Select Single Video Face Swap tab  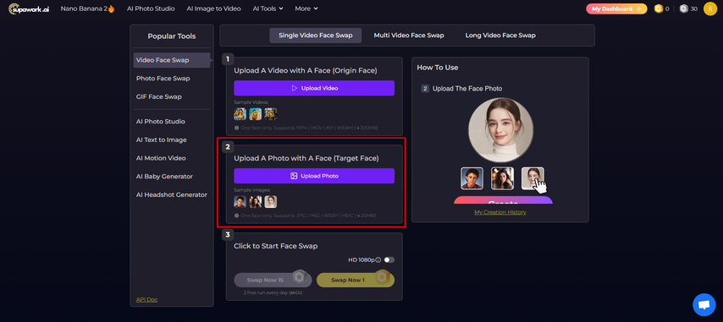click(316, 35)
